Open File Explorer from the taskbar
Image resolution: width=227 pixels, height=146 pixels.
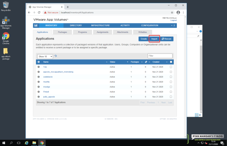(x=34, y=143)
